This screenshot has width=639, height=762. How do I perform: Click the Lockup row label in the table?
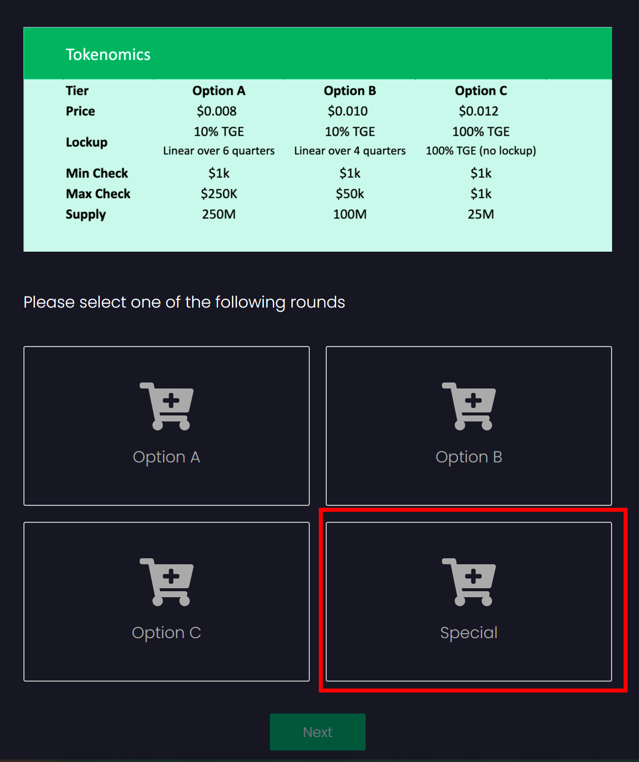[86, 142]
